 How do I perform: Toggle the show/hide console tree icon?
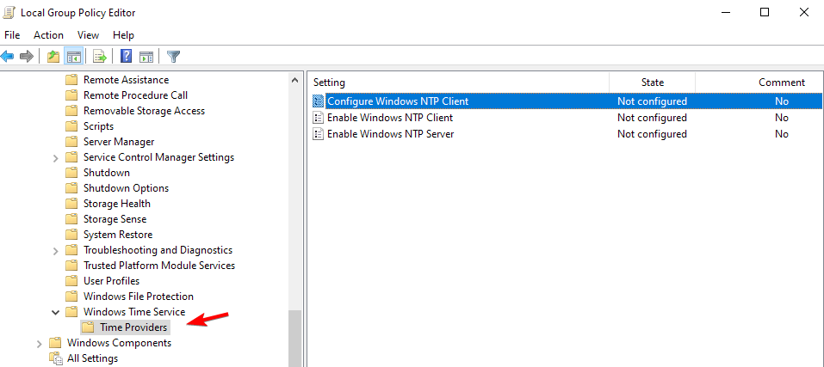[73, 56]
